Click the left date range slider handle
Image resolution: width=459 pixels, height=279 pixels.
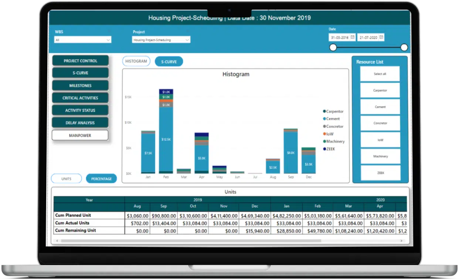(333, 47)
